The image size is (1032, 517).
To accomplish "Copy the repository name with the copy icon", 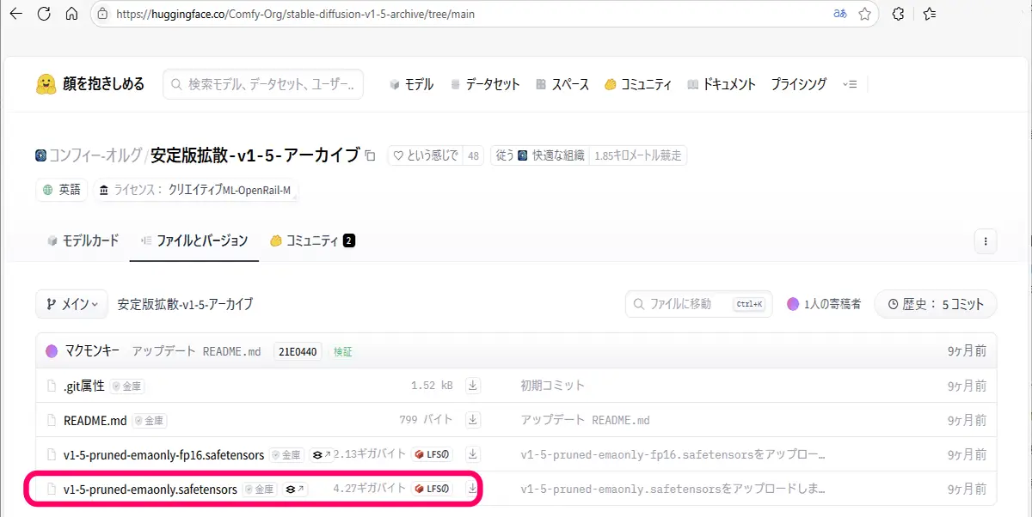I will pyautogui.click(x=371, y=155).
